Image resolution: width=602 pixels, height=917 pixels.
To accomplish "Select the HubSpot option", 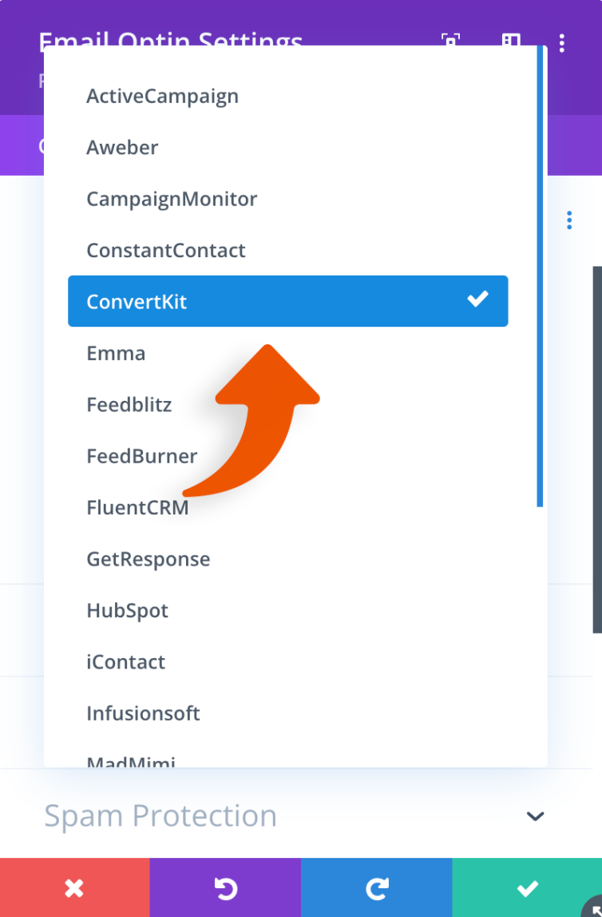I will [127, 610].
